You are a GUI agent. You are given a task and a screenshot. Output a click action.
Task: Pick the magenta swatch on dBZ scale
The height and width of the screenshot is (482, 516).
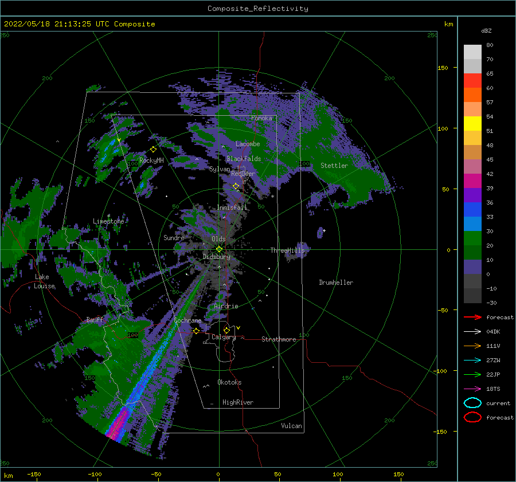pyautogui.click(x=472, y=181)
